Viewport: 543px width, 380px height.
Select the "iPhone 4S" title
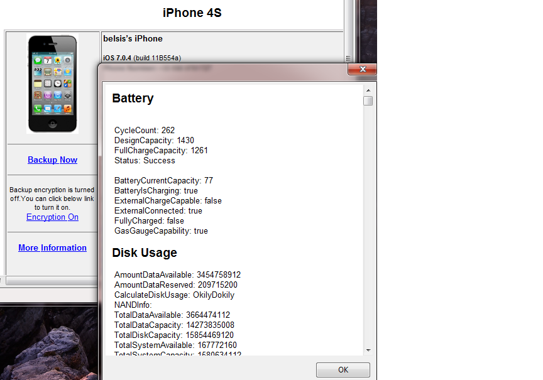click(x=192, y=13)
